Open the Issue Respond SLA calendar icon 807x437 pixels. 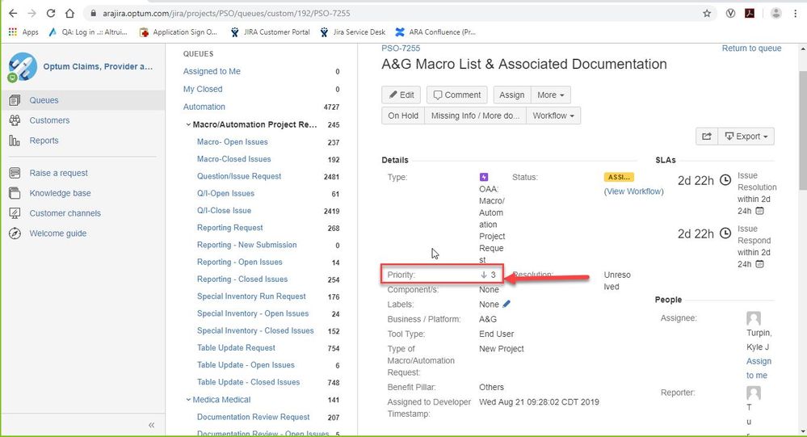(759, 264)
